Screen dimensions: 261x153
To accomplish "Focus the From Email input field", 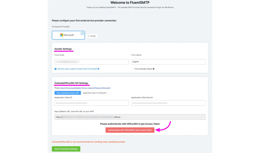I will (x=92, y=62).
